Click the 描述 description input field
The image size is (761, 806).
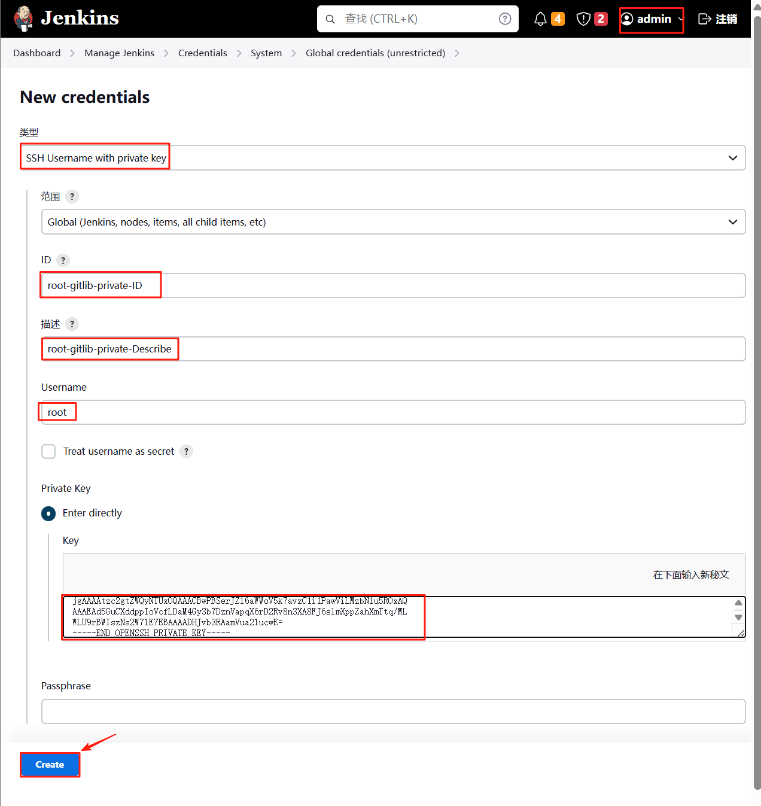click(394, 349)
